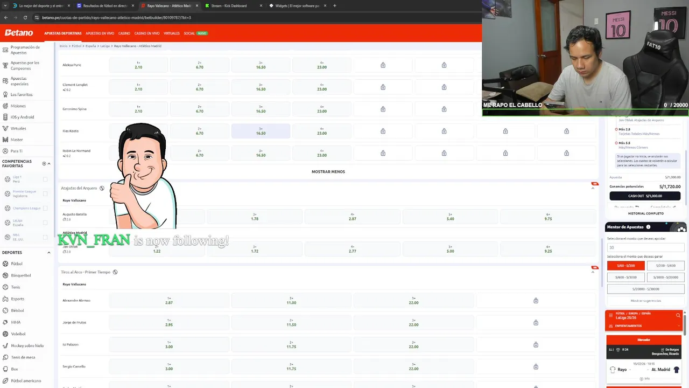Open the Fútbol sport icon in sidebar
The image size is (689, 388).
coord(5,264)
